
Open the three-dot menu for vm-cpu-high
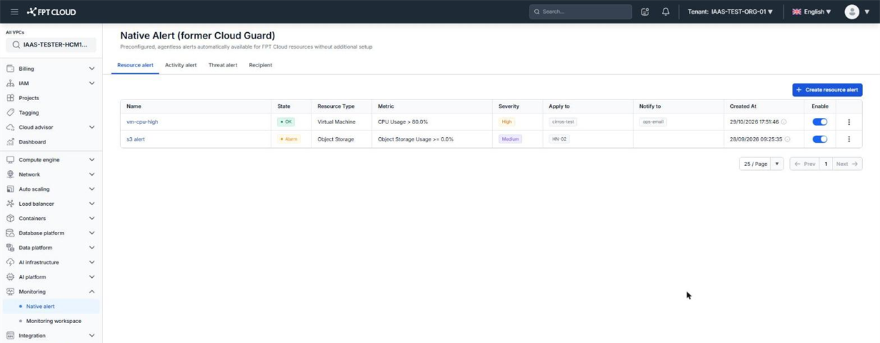point(849,122)
